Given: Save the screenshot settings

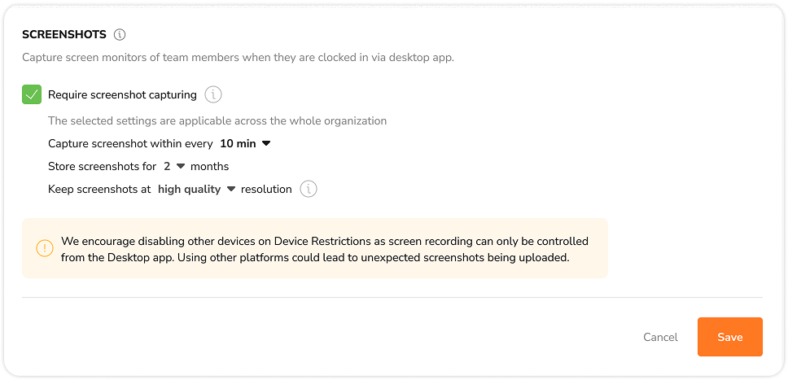Looking at the screenshot, I should point(729,337).
